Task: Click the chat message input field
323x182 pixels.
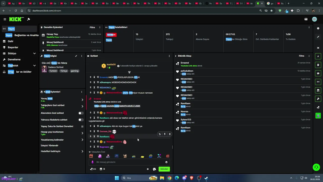Action: tap(129, 162)
